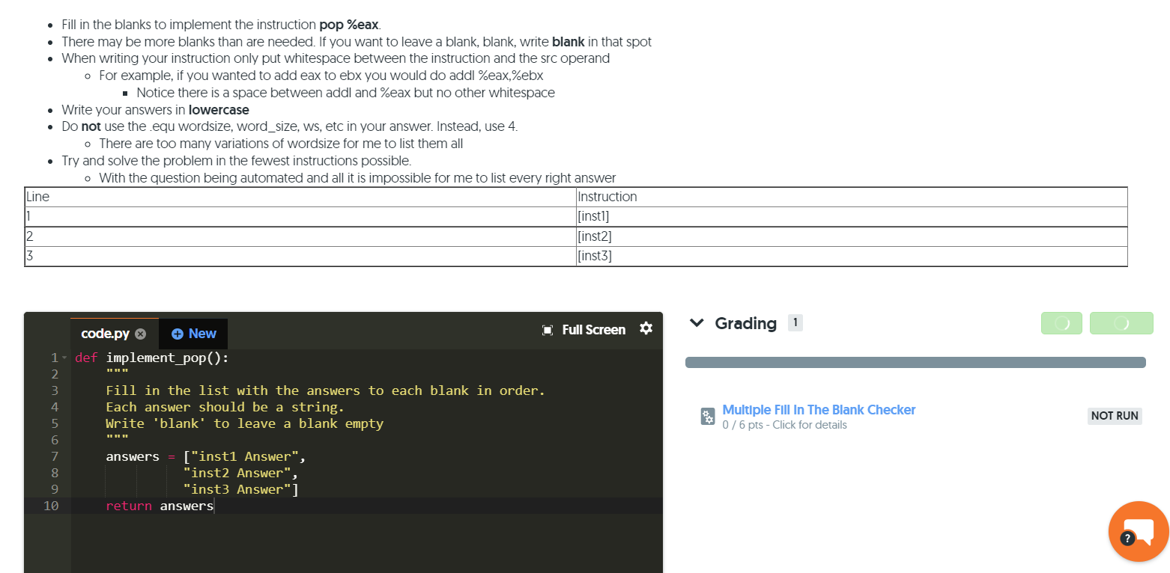Select editor gutter line number 7

coord(54,456)
